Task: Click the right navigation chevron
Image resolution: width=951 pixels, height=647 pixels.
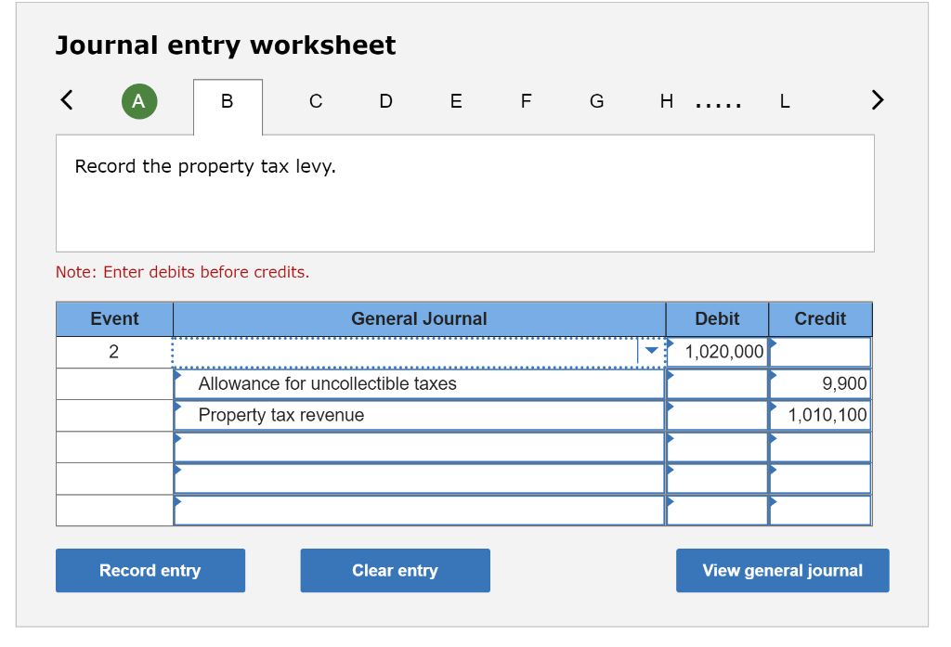Action: (877, 100)
